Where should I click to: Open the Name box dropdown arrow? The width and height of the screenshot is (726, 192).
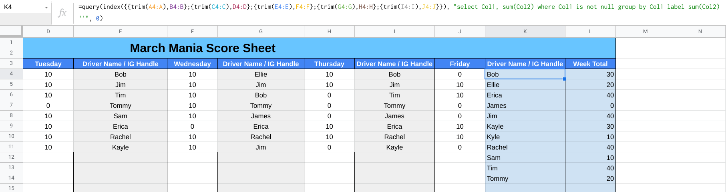point(46,8)
